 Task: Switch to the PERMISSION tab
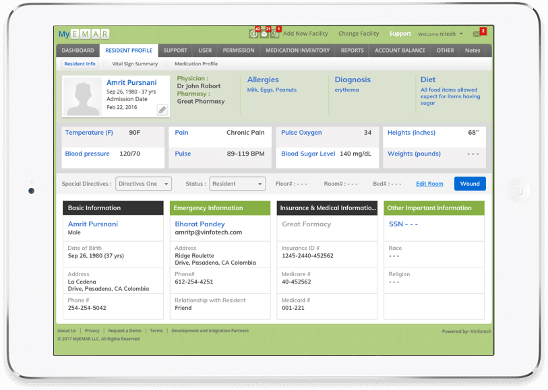pos(239,51)
